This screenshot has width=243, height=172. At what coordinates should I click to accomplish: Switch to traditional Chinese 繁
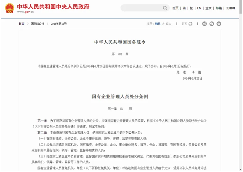click(x=191, y=8)
